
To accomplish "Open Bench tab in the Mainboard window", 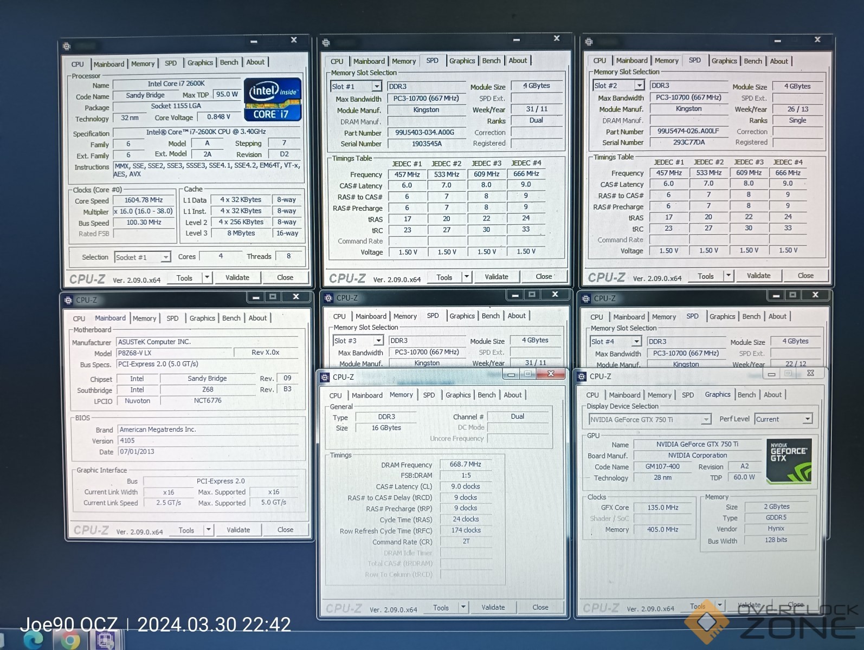I will pyautogui.click(x=231, y=318).
